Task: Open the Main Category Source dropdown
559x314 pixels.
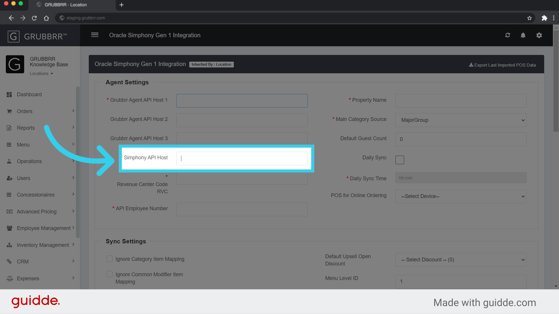Action: click(461, 120)
